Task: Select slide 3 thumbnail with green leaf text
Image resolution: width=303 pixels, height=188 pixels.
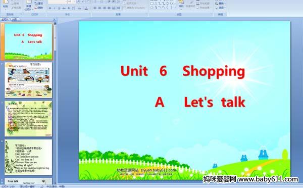Action: pyautogui.click(x=28, y=118)
